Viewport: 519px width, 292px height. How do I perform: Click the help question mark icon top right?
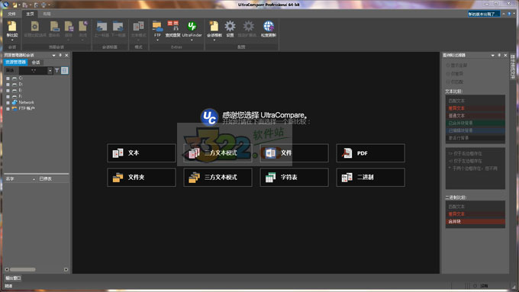pos(509,14)
